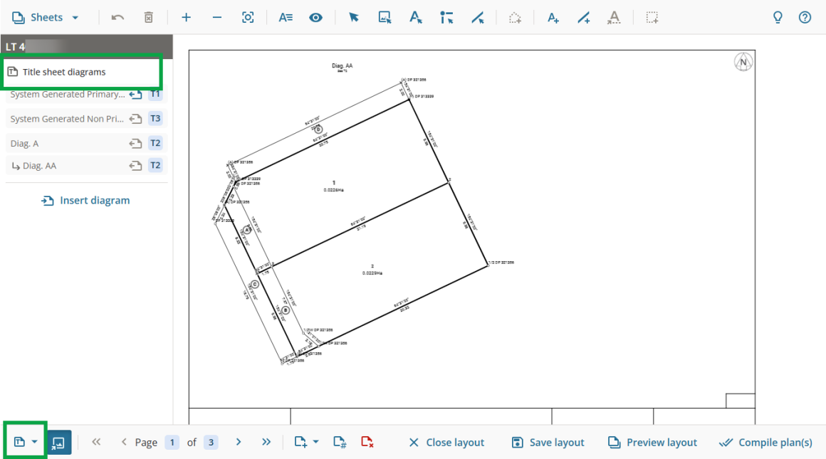Click the T3 badge
826x459 pixels.
point(155,118)
